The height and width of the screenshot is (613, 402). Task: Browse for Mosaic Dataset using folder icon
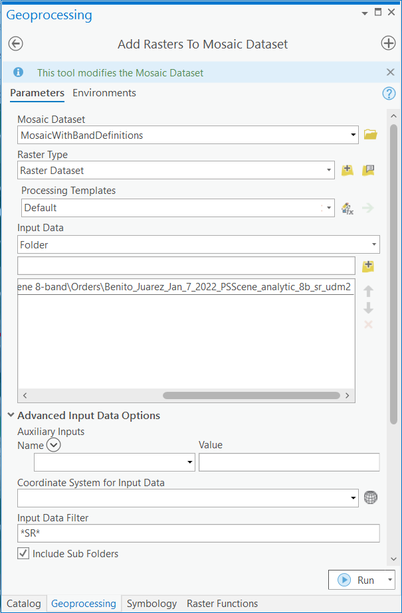[x=370, y=135]
